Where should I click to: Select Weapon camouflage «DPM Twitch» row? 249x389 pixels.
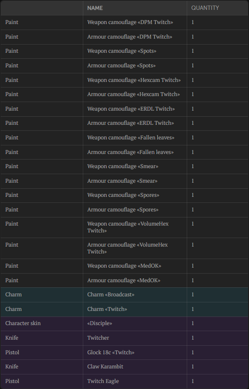pos(125,22)
